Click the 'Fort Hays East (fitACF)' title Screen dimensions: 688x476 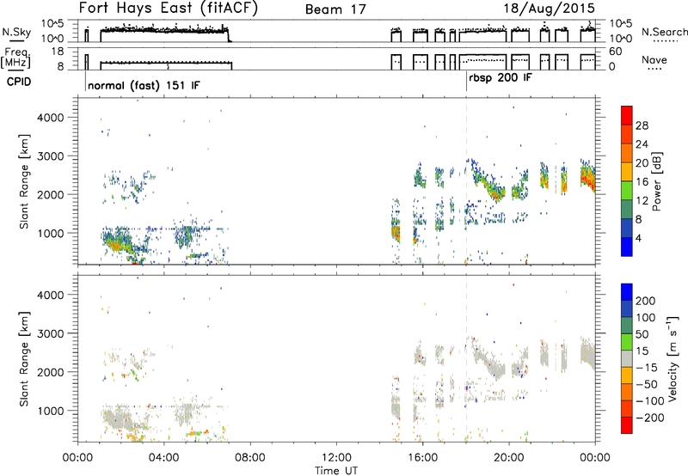[x=168, y=8]
